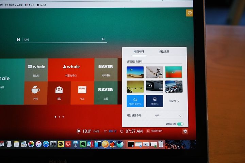
Task: Open Evernote from the Dock
Action: coord(83,144)
